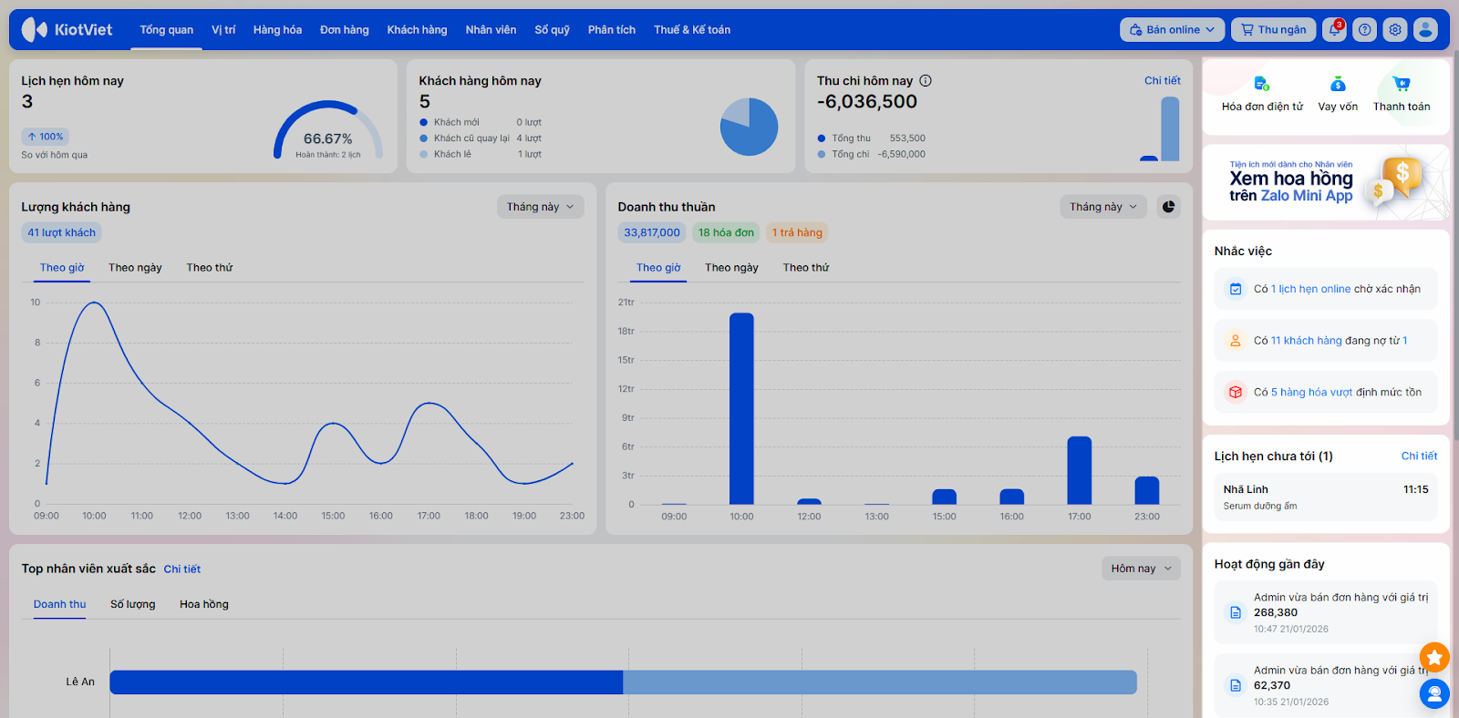Image resolution: width=1459 pixels, height=718 pixels.
Task: Open the Hóa đơn điện tử shortcut icon
Action: click(1261, 85)
